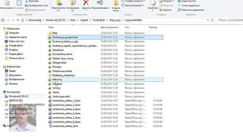Select Недавние места in the sidebar
Viewport: 243px width, 137px height.
[16, 37]
